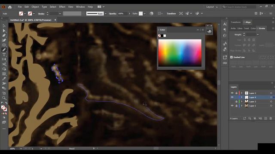The width and height of the screenshot is (275, 154).
Task: Open brush definition Basic dropdown
Action: (x=106, y=13)
